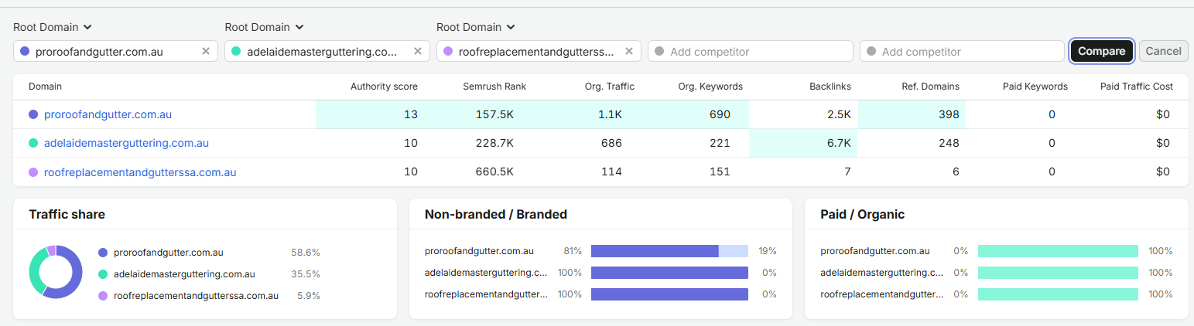This screenshot has height=326, width=1194.
Task: Select the 1.1K organic traffic cell
Action: (587, 114)
